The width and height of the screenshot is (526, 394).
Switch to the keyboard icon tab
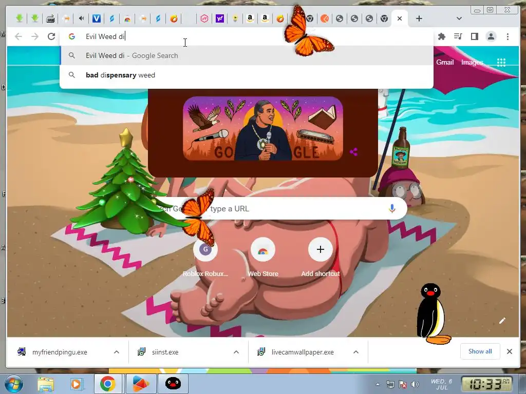(x=50, y=19)
